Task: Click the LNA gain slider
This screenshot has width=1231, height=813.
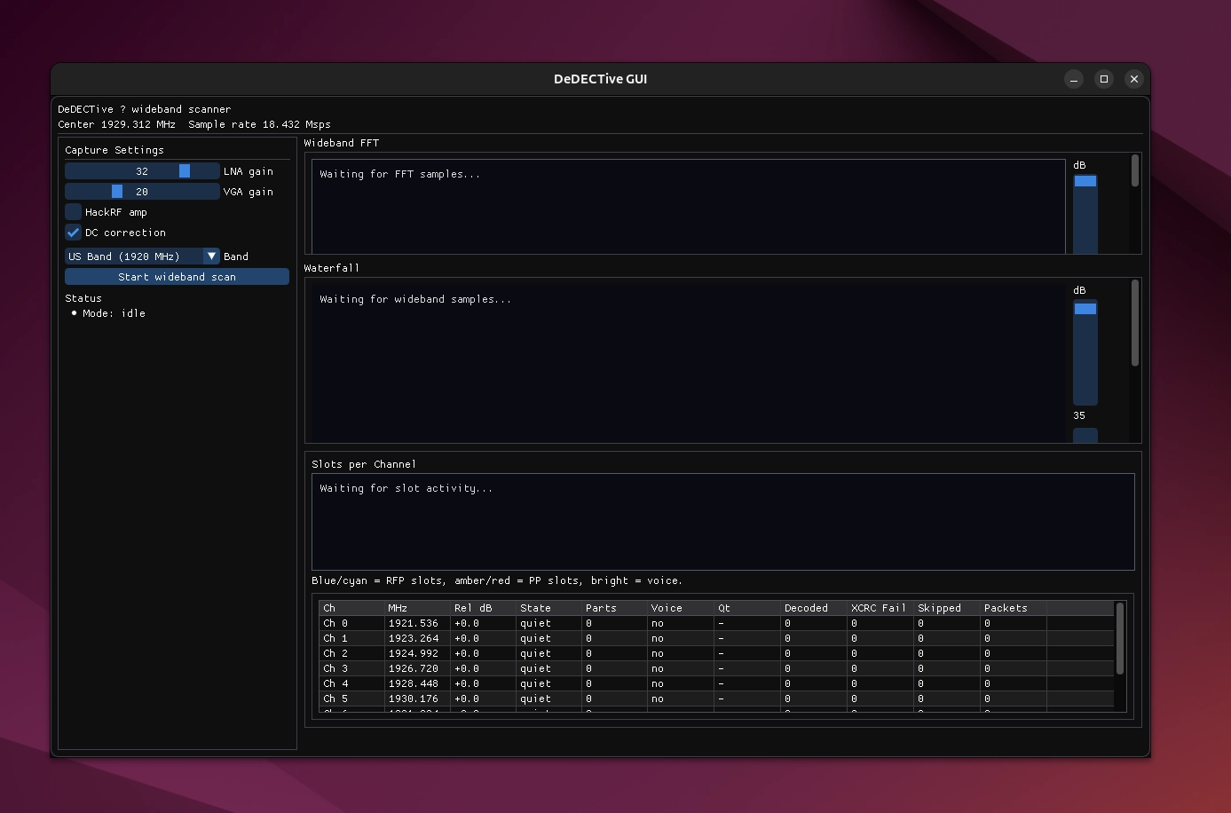Action: (142, 171)
